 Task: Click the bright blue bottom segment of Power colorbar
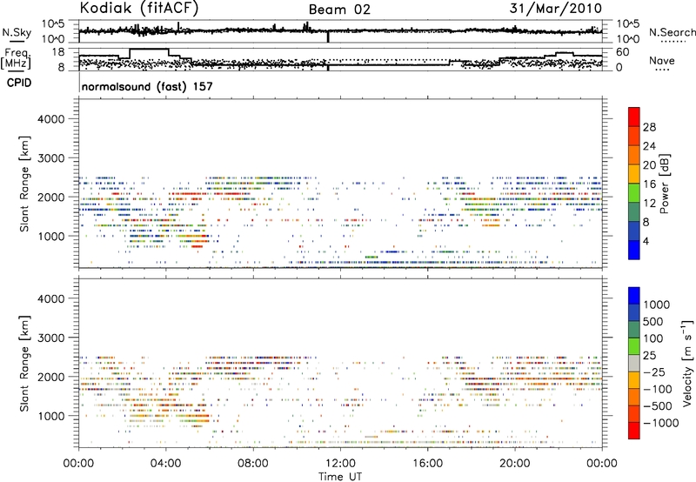[x=634, y=250]
